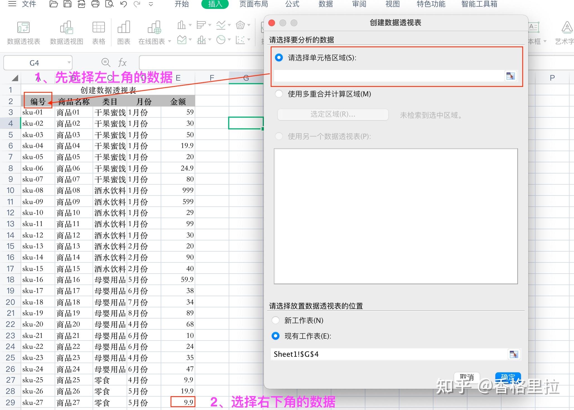This screenshot has width=574, height=410.
Task: Insert WordArt via the 艺术字 icon
Action: click(x=567, y=31)
